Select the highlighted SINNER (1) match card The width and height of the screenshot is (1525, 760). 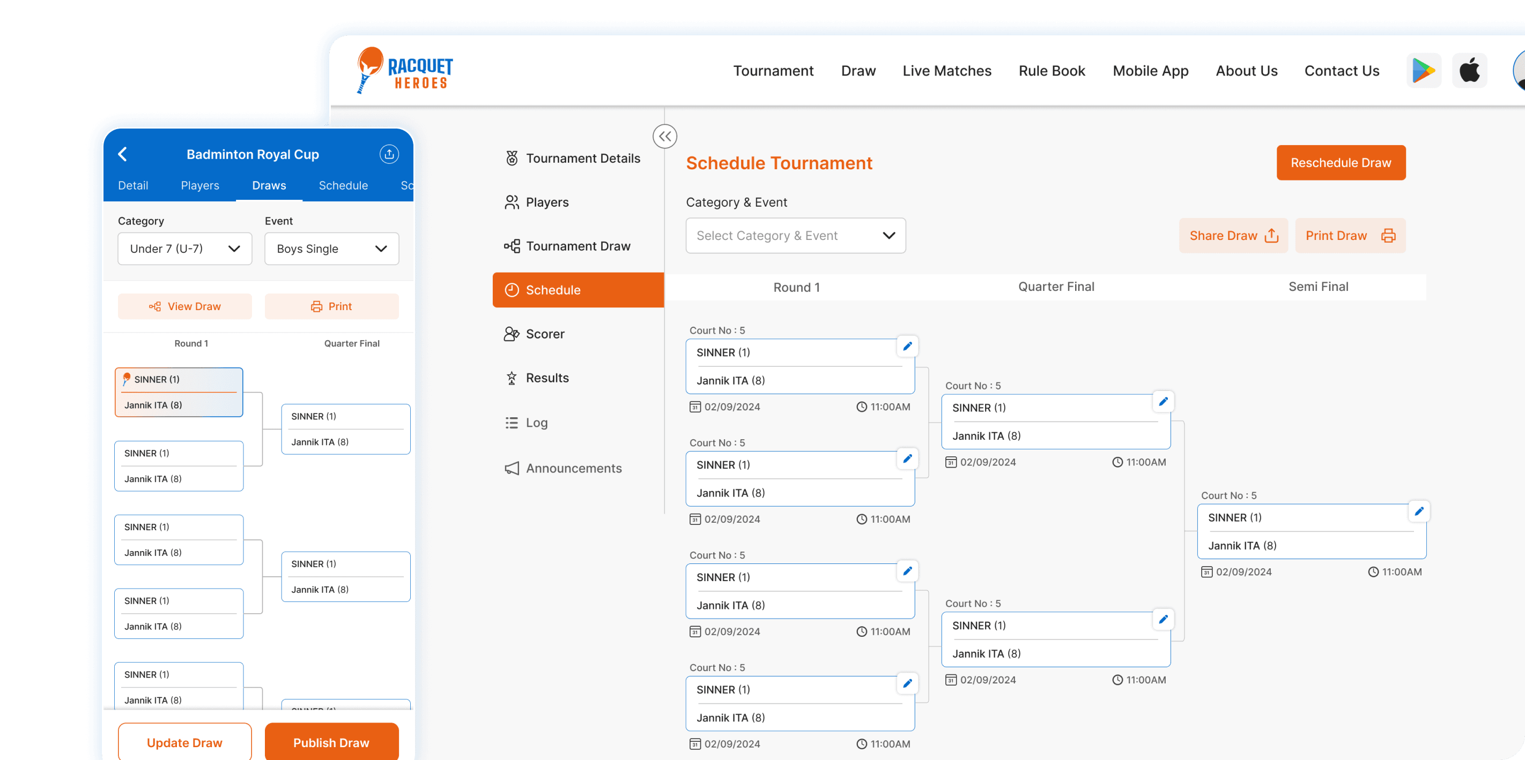[179, 392]
